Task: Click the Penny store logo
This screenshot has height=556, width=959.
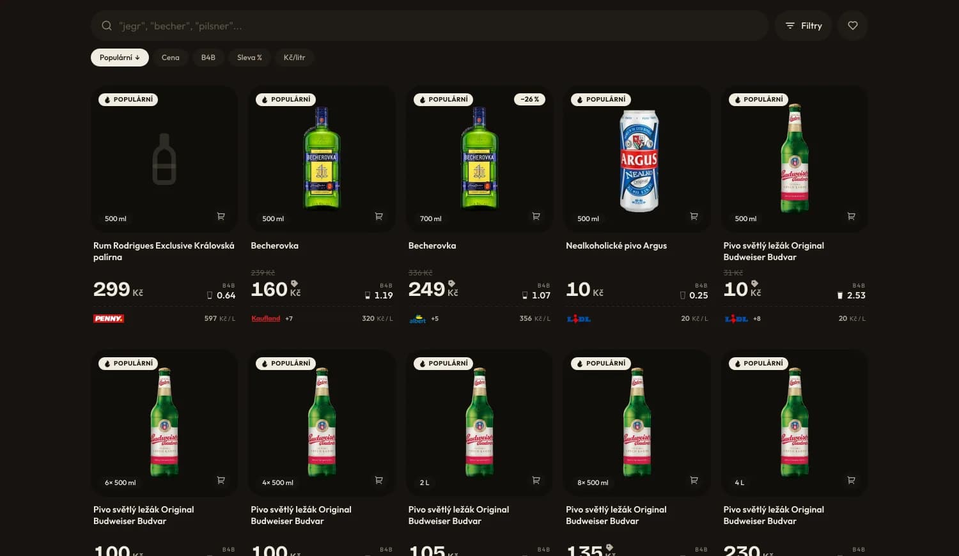Action: (109, 318)
